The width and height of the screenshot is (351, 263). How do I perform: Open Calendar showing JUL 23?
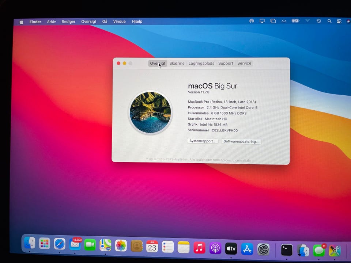point(152,247)
